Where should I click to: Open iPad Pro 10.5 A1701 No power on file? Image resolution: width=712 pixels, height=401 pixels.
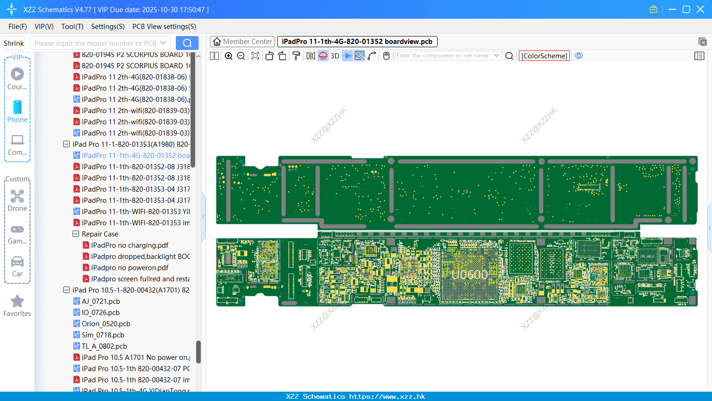131,358
